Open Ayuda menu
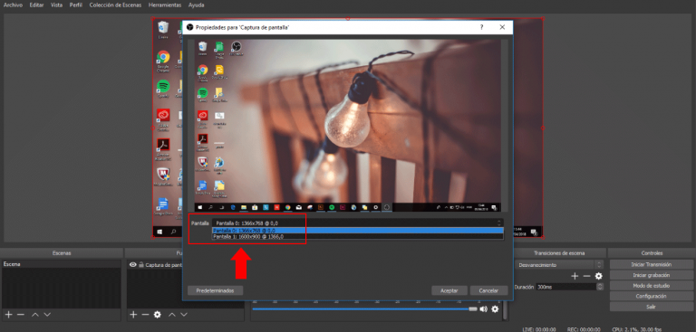The width and height of the screenshot is (696, 332). pos(196,5)
